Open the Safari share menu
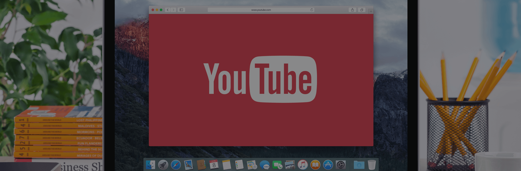Screen dimensions: 521x171 (352, 10)
